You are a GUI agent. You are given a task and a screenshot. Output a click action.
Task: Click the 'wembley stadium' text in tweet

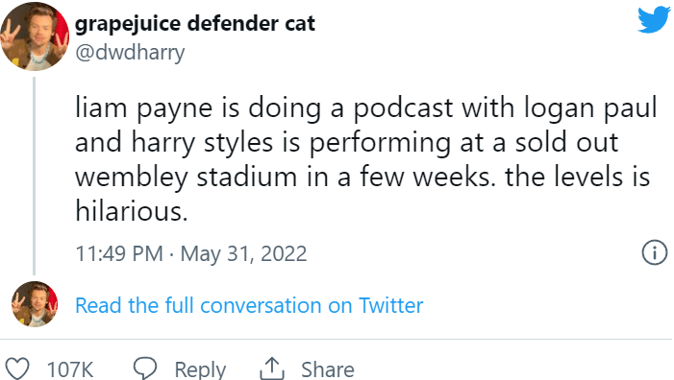187,178
